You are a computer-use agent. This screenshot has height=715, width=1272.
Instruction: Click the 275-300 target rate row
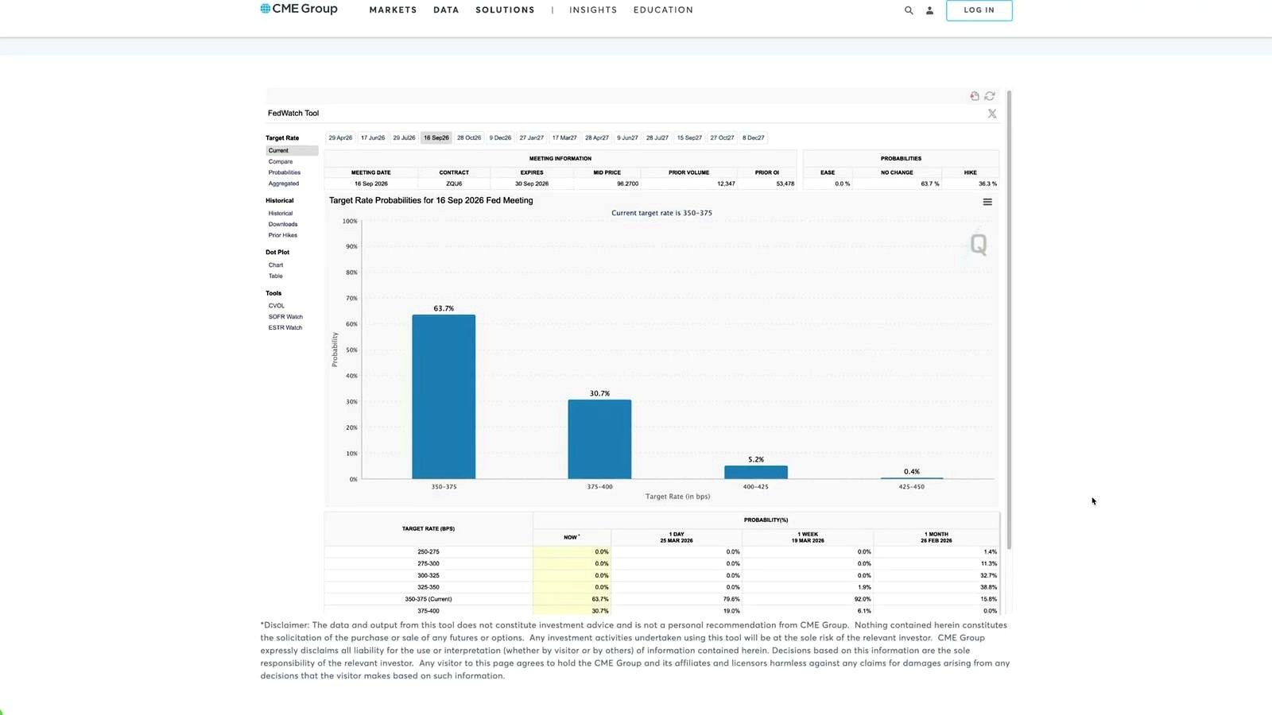[x=661, y=563]
